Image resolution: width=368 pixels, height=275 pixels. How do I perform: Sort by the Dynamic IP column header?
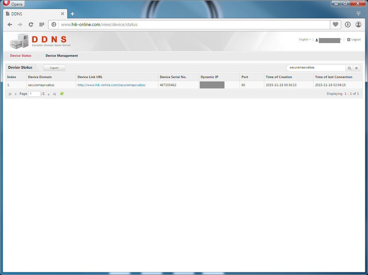pyautogui.click(x=219, y=77)
